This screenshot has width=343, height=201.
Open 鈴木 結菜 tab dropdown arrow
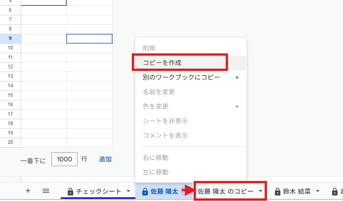(x=318, y=191)
